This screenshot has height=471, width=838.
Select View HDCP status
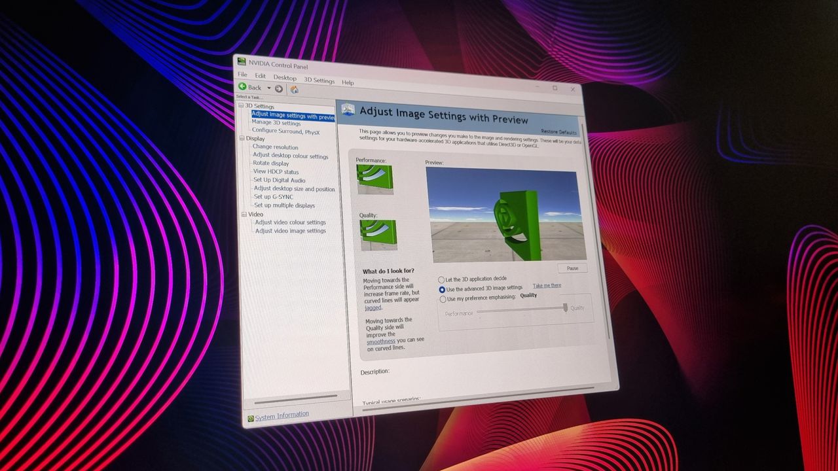coord(276,172)
